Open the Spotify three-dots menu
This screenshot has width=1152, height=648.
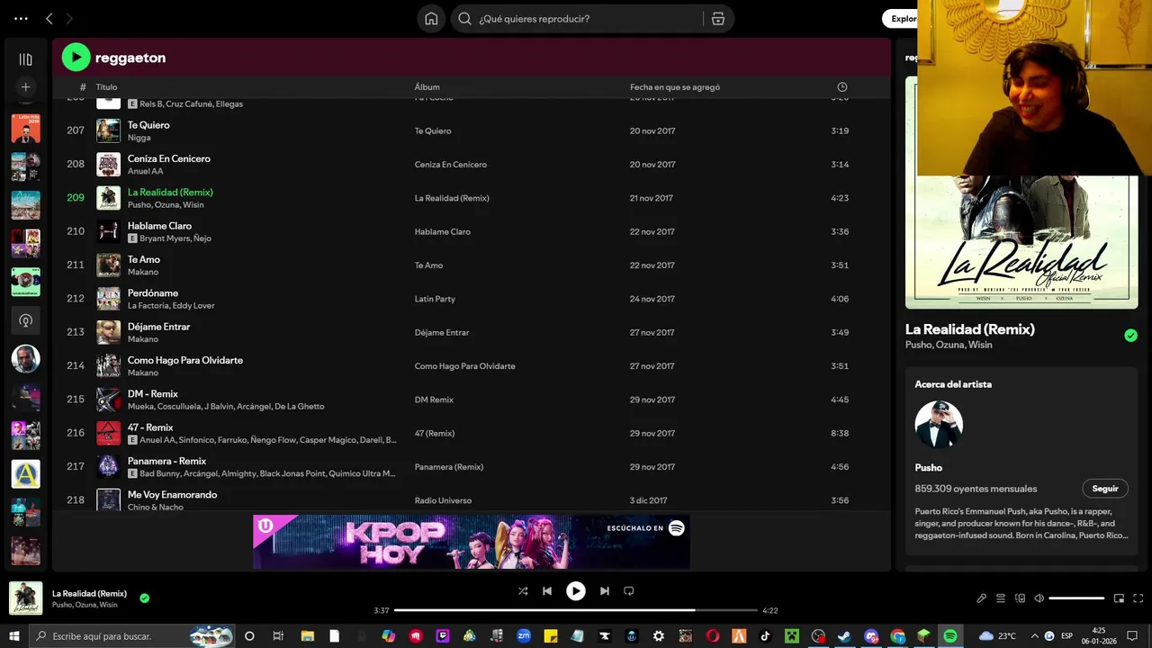(x=21, y=18)
